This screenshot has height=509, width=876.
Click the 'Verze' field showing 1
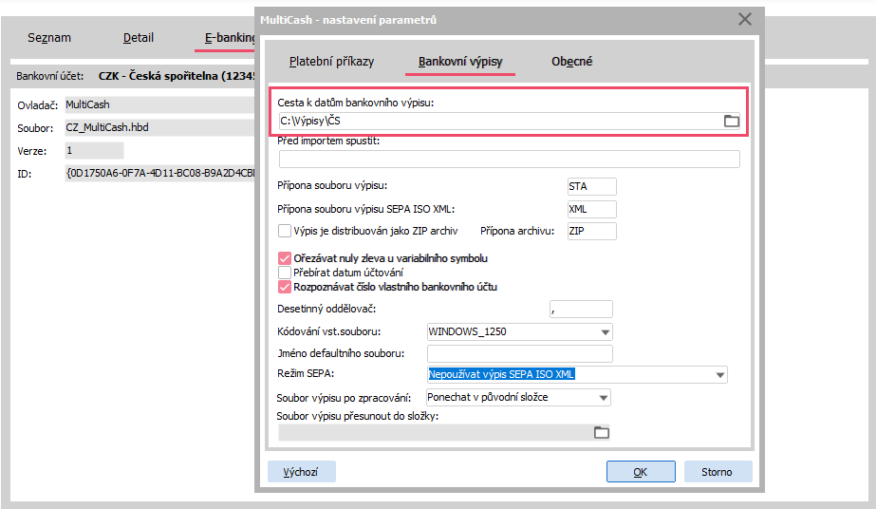(94, 151)
